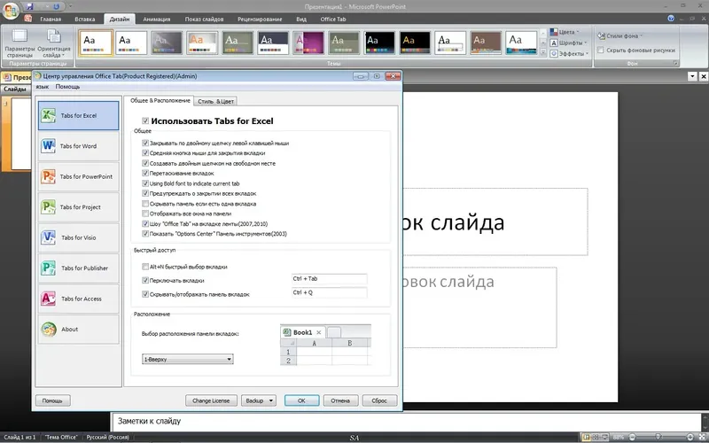Select the Tabs for Visio sidebar icon

(48, 237)
